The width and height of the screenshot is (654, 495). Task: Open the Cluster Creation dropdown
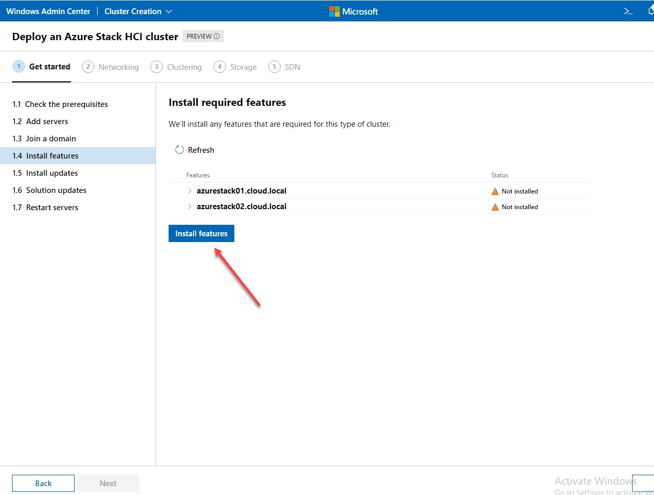[138, 11]
